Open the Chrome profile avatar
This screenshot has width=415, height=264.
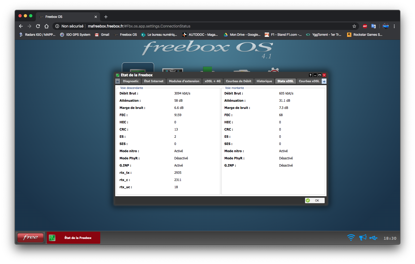(386, 26)
